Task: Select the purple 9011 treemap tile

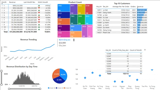Action: pyautogui.click(x=74, y=9)
